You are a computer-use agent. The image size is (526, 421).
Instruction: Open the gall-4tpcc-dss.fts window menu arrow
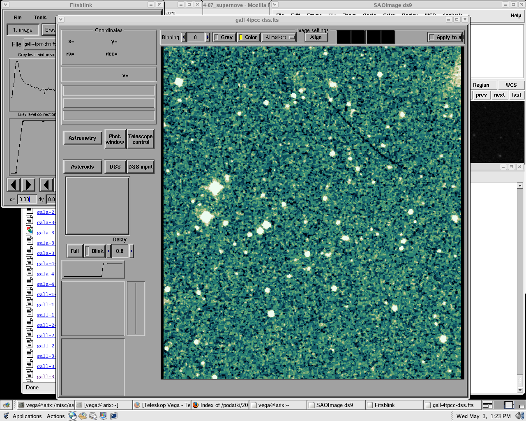61,19
